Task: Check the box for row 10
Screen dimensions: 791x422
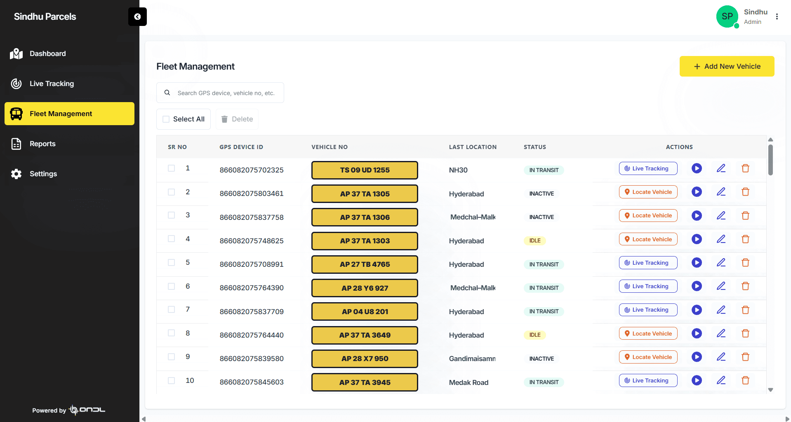Action: point(172,381)
